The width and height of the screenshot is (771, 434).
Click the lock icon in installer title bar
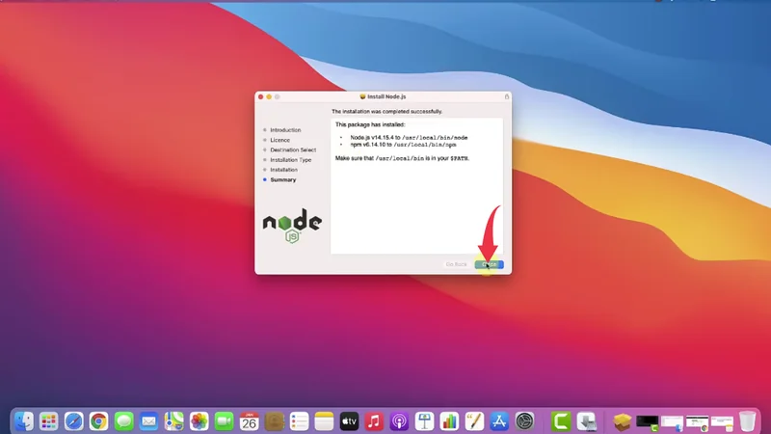click(506, 96)
